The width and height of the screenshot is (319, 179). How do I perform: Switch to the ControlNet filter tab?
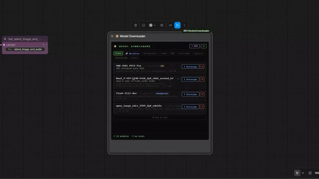click(x=184, y=53)
